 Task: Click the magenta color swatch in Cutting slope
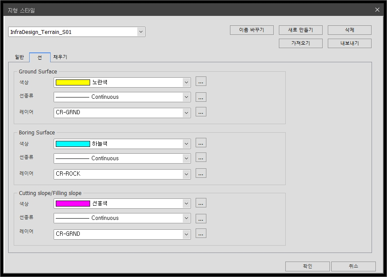73,204
